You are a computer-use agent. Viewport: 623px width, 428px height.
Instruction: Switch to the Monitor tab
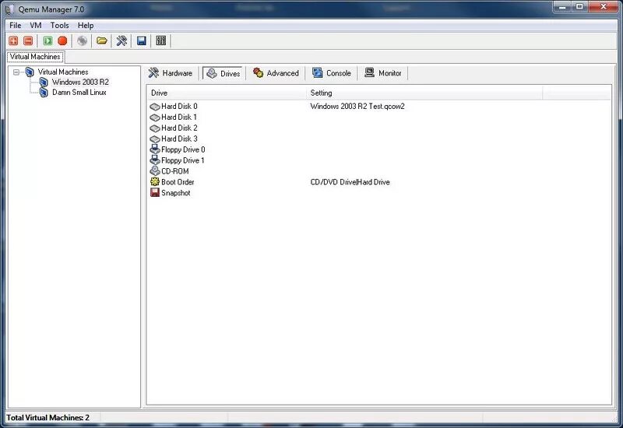click(x=383, y=73)
